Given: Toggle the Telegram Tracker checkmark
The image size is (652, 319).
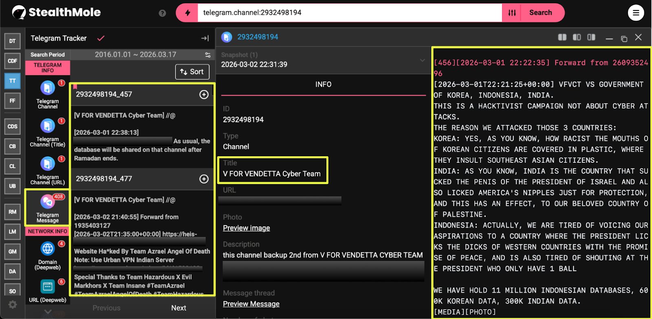Looking at the screenshot, I should [x=101, y=38].
